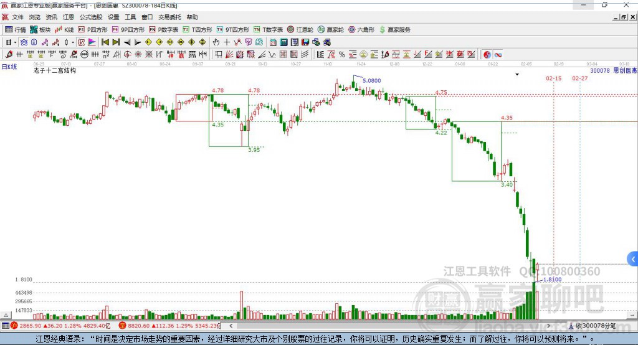This screenshot has height=345, width=638.
Task: Select the red pencil drawing tool
Action: click(9, 55)
